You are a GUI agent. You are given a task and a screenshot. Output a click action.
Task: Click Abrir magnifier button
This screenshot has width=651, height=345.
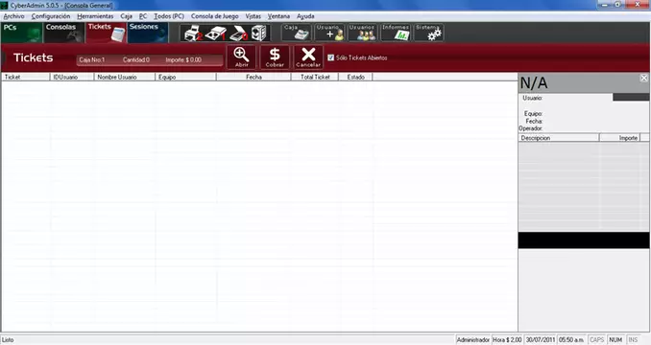(241, 57)
